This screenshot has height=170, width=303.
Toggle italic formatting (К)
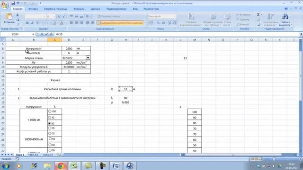pos(32,23)
